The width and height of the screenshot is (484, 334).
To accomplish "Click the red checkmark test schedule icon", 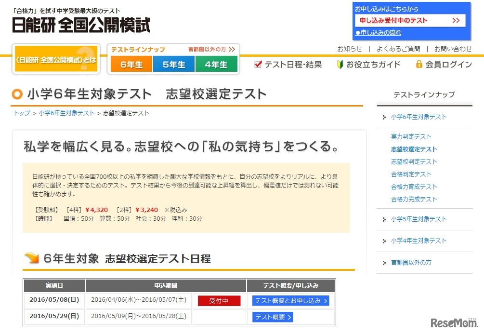I will click(x=258, y=64).
